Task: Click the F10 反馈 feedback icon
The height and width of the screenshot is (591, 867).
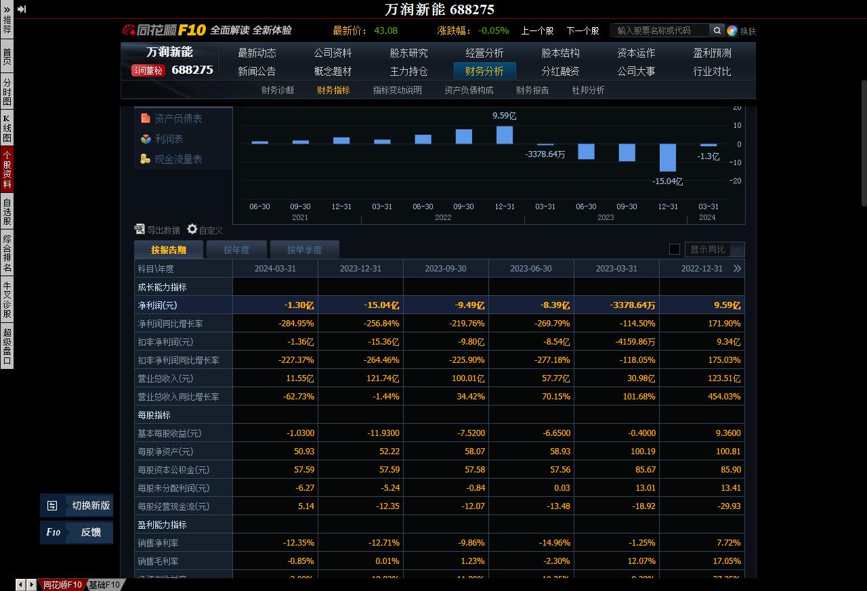Action: [54, 532]
